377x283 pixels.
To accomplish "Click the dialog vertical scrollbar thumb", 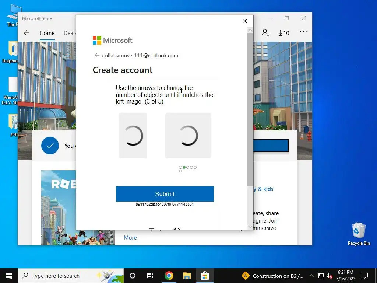I will (x=250, y=109).
